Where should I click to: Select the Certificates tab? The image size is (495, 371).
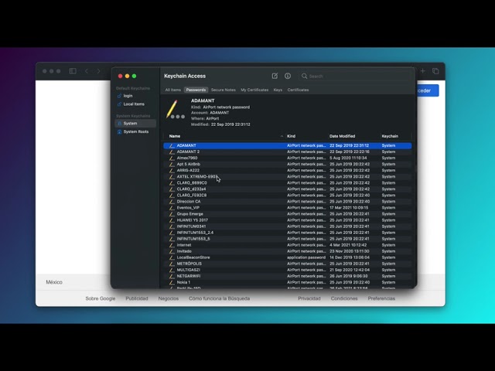(x=298, y=90)
